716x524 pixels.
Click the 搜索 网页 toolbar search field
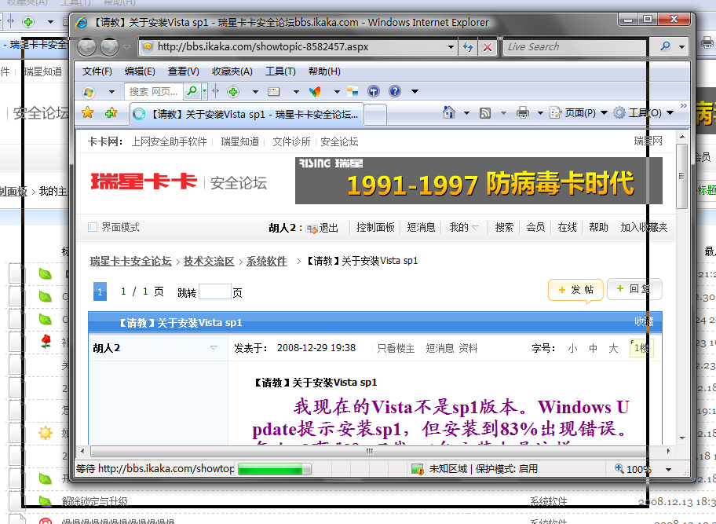pos(153,91)
